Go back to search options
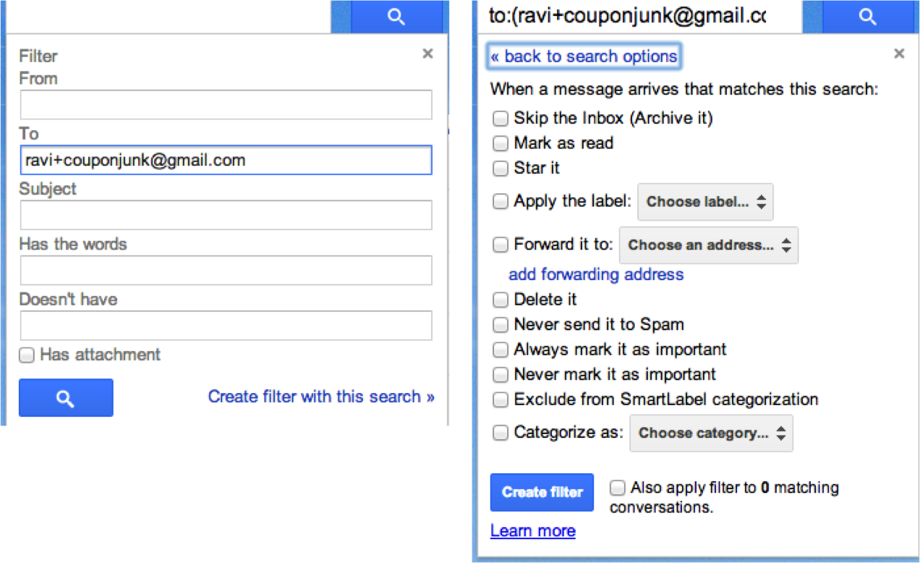The height and width of the screenshot is (563, 920). coord(584,56)
